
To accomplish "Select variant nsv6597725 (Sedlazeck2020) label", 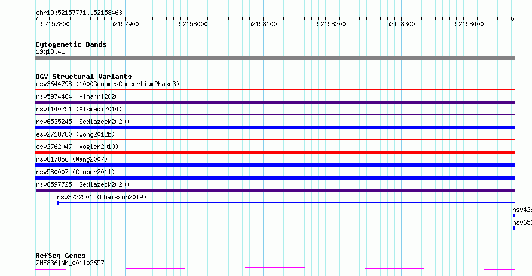I will 82,184.
